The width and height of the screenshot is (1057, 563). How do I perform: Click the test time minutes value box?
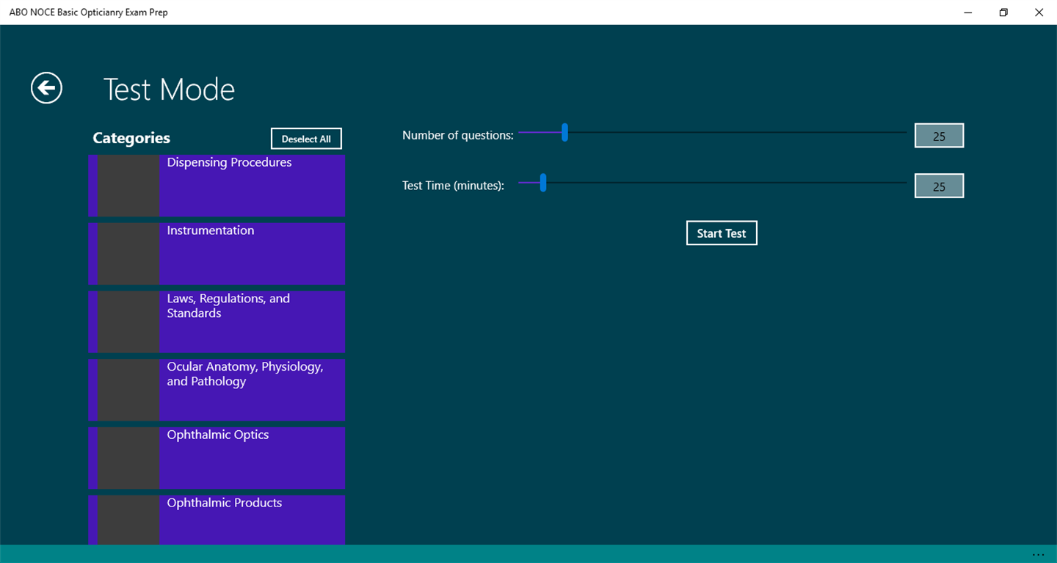pos(939,186)
